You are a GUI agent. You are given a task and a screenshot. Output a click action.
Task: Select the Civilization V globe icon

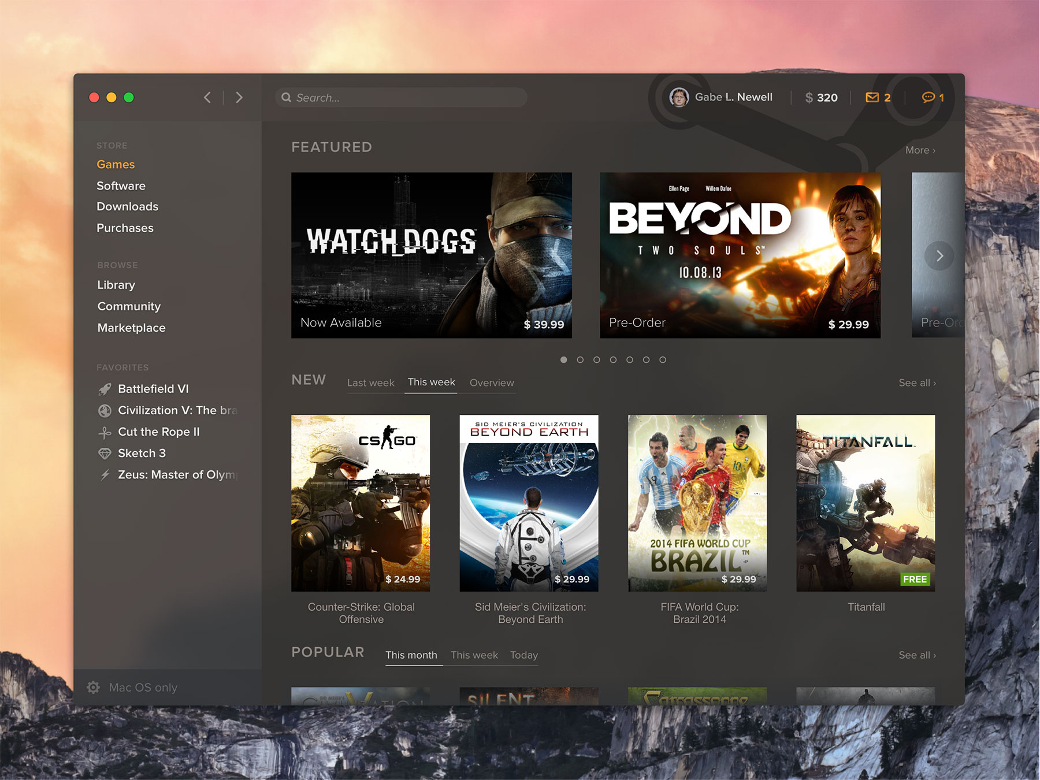click(105, 410)
